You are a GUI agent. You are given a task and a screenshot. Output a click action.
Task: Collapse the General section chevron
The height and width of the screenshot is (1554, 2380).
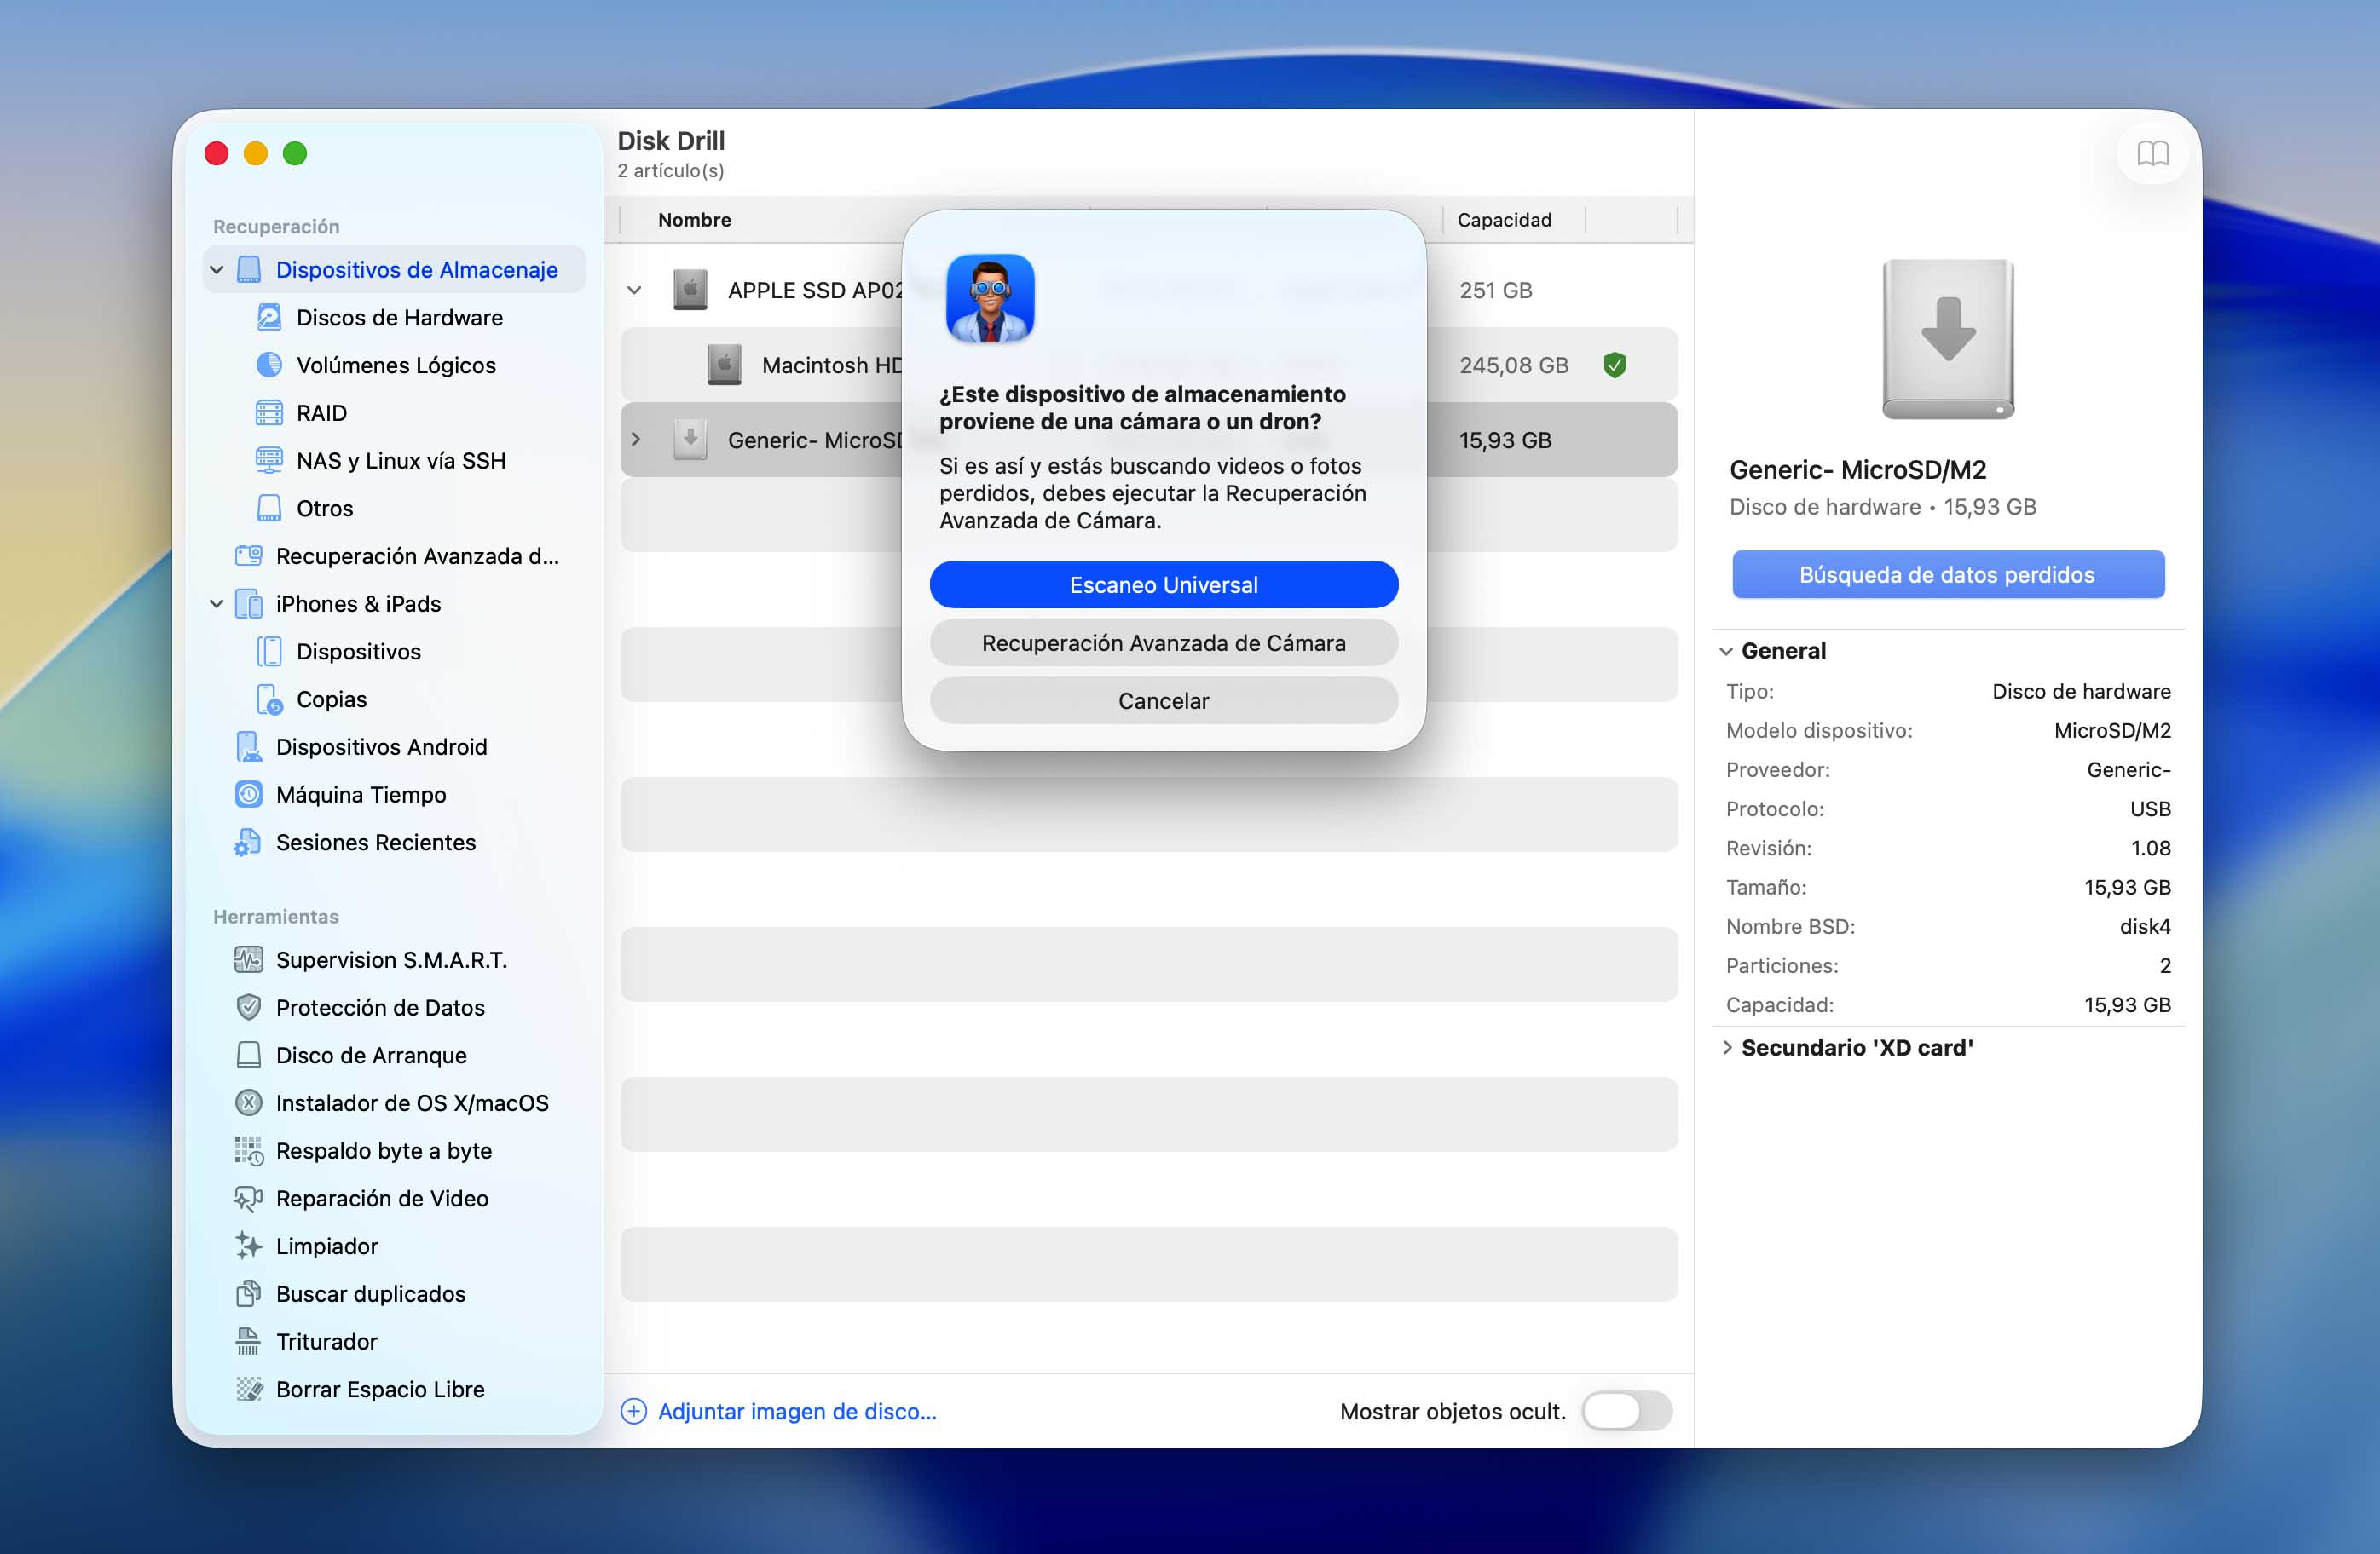[1726, 651]
